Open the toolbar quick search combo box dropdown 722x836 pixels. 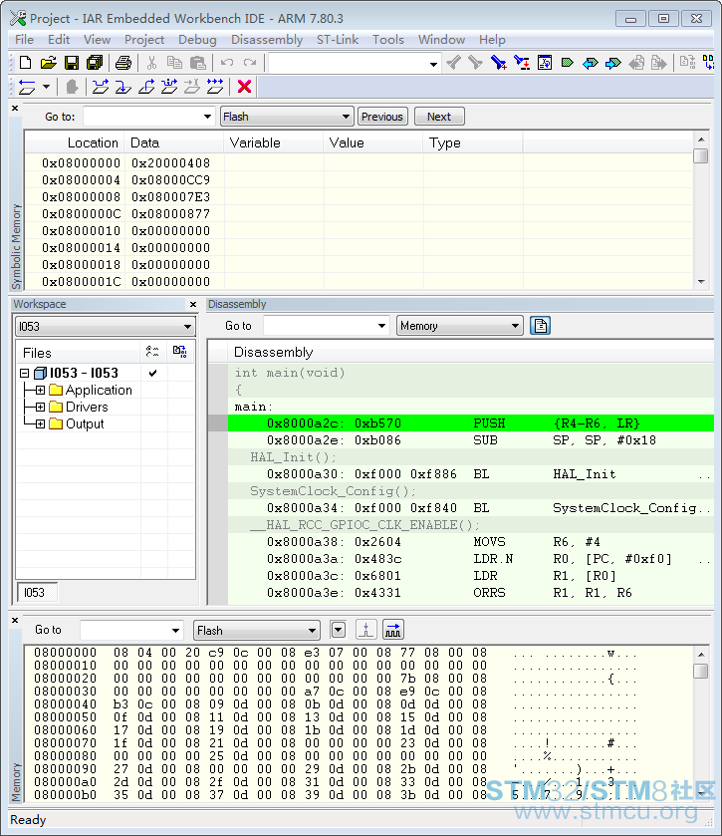(x=433, y=64)
